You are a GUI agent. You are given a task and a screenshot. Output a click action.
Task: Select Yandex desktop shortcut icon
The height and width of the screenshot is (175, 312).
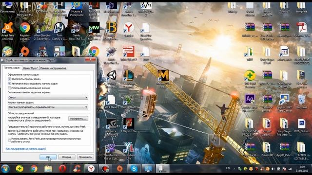pos(129,30)
